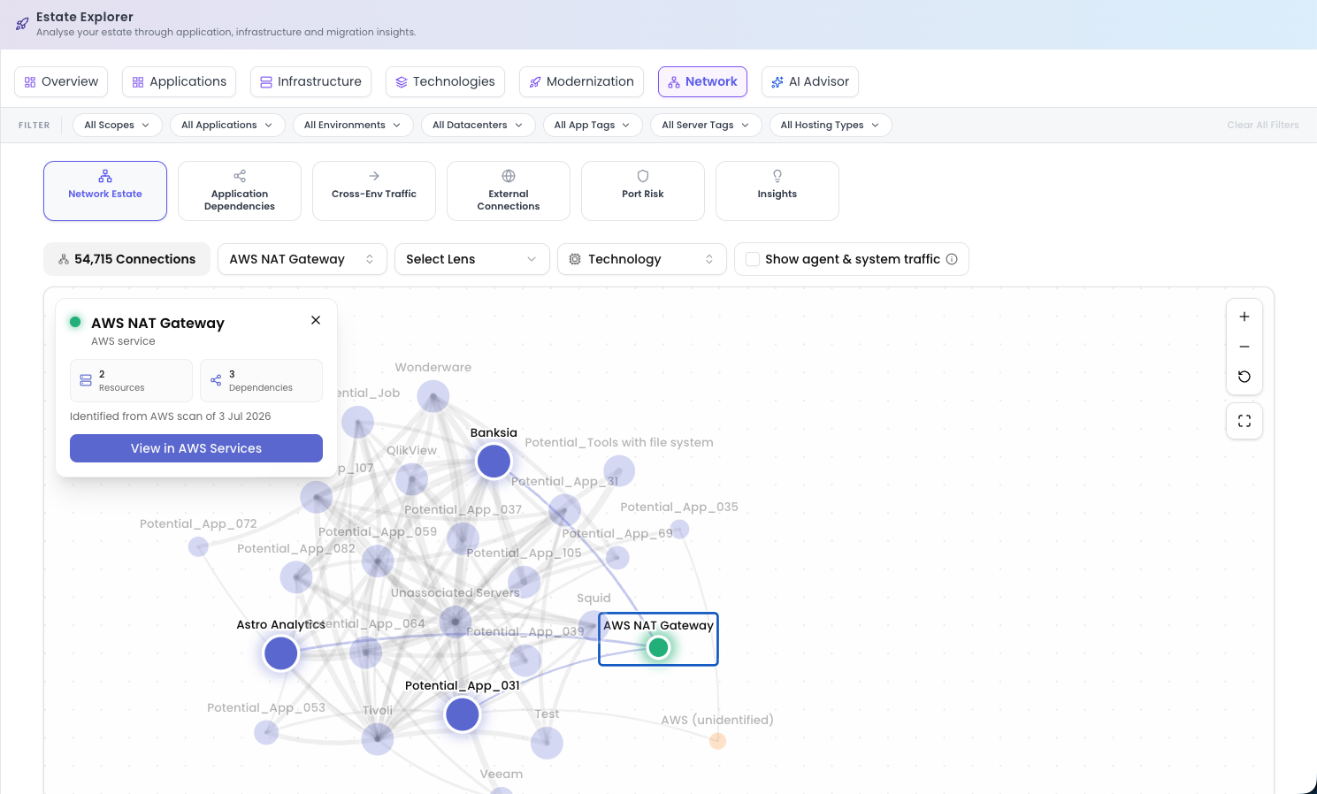Open the Technology grouping selector
Screen dimensions: 1317x794
[642, 259]
